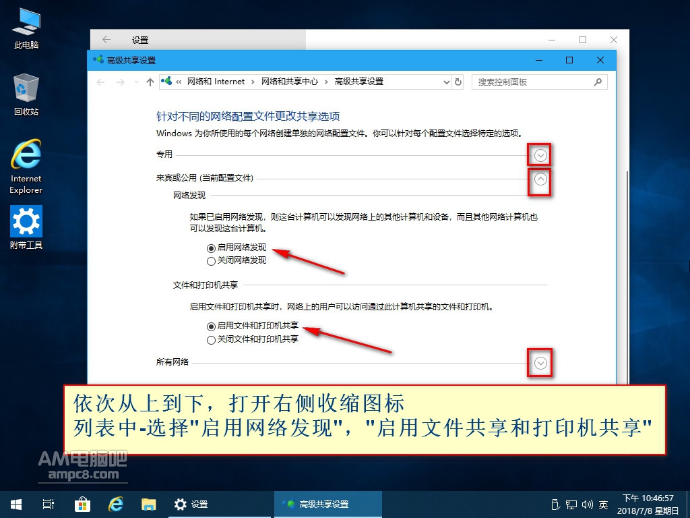Expand the 专用 profile section
Viewport: 690px width, 518px height.
540,155
